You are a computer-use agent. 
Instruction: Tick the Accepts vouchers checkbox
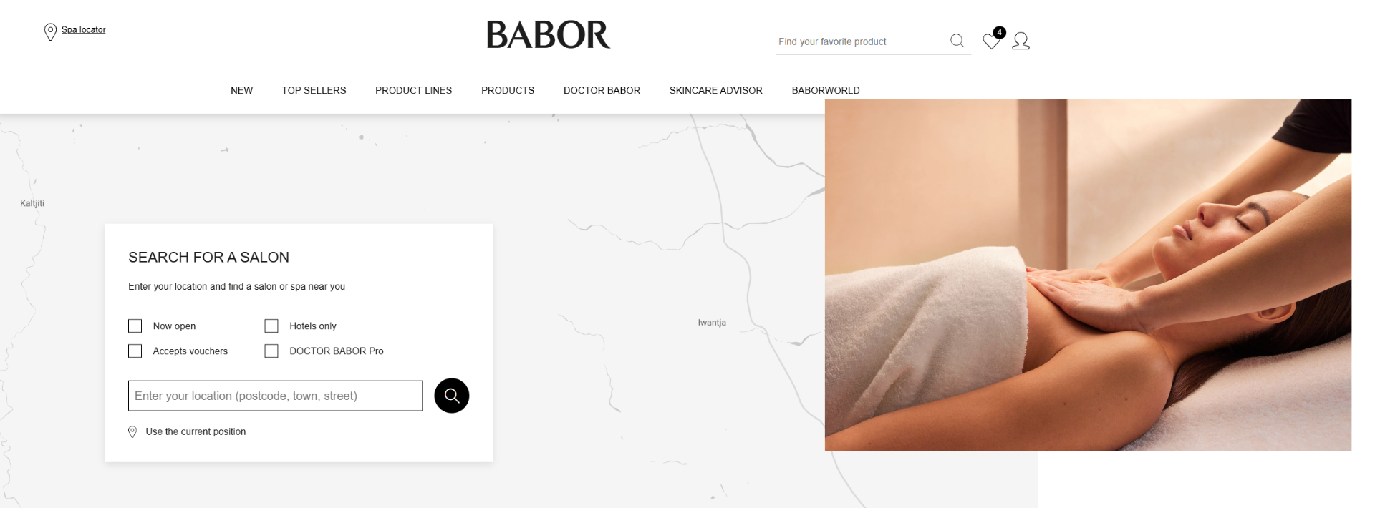135,351
